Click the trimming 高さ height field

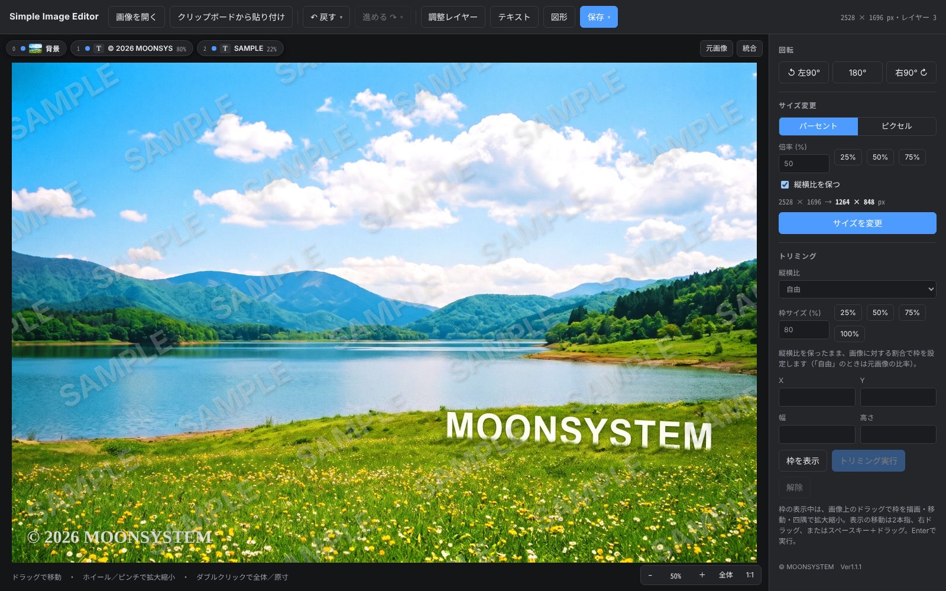[x=898, y=434]
